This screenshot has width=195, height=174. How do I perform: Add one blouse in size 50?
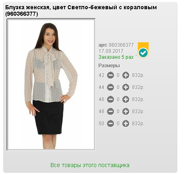pyautogui.click(x=126, y=124)
